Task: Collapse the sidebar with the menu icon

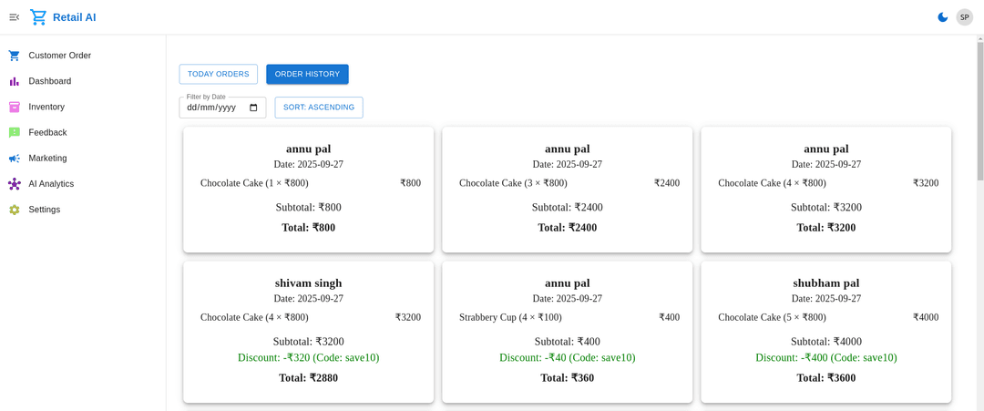Action: coord(14,17)
